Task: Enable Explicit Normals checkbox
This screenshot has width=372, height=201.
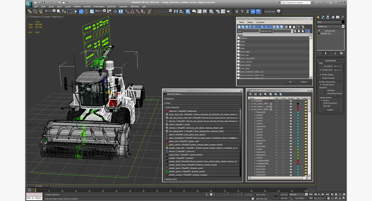Action: 320,78
